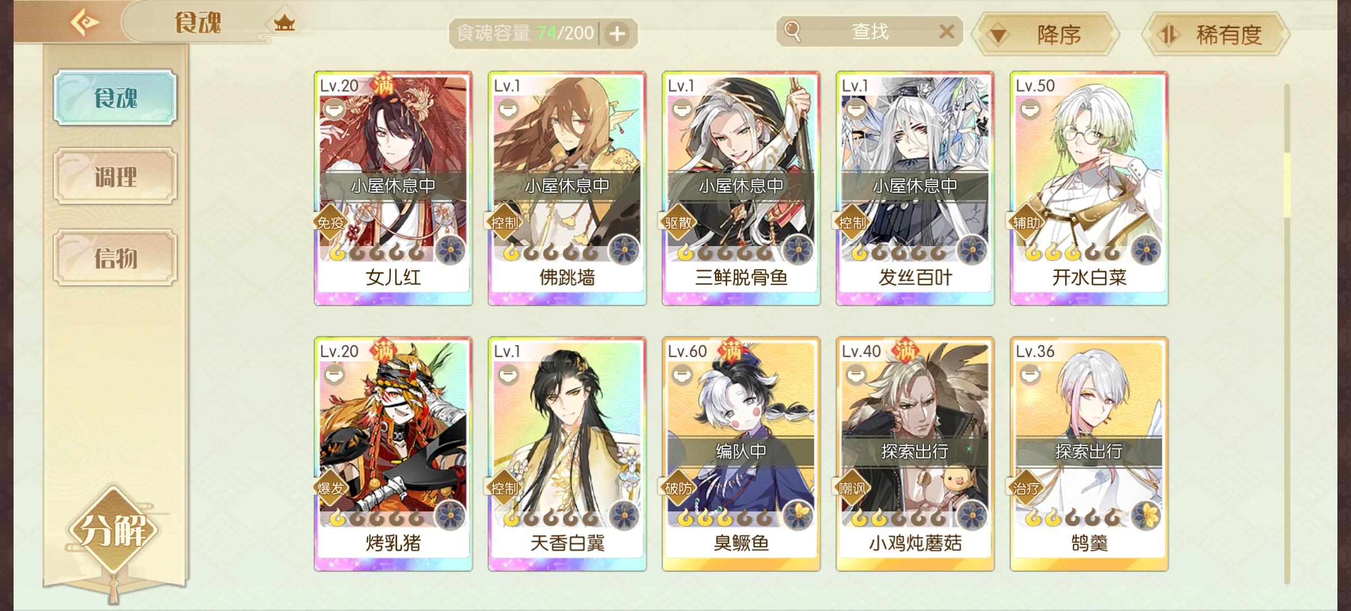1351x611 pixels.
Task: Select the 食魂 side tab
Action: [x=115, y=98]
